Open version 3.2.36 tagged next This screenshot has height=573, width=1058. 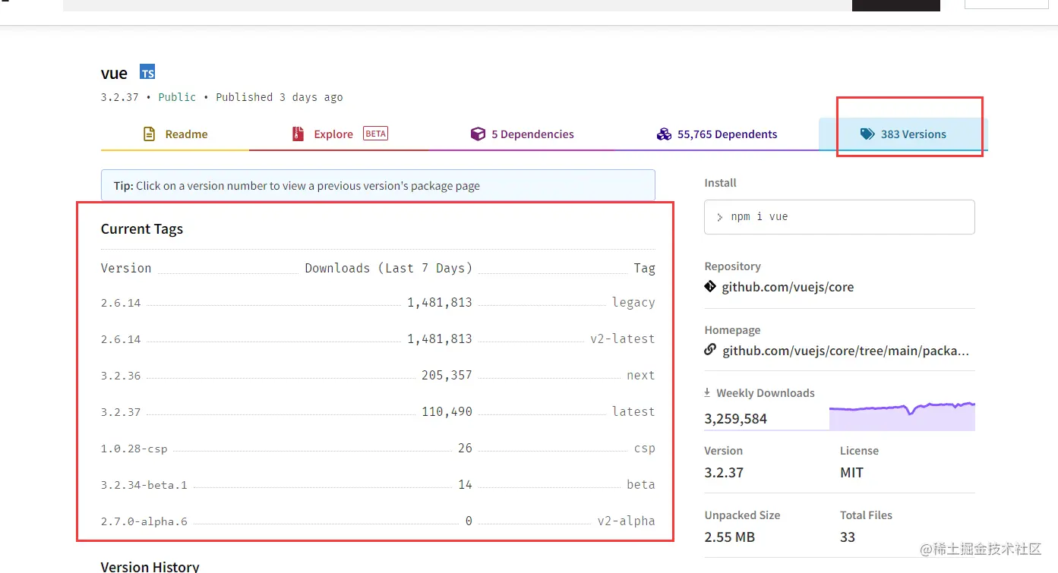[121, 376]
